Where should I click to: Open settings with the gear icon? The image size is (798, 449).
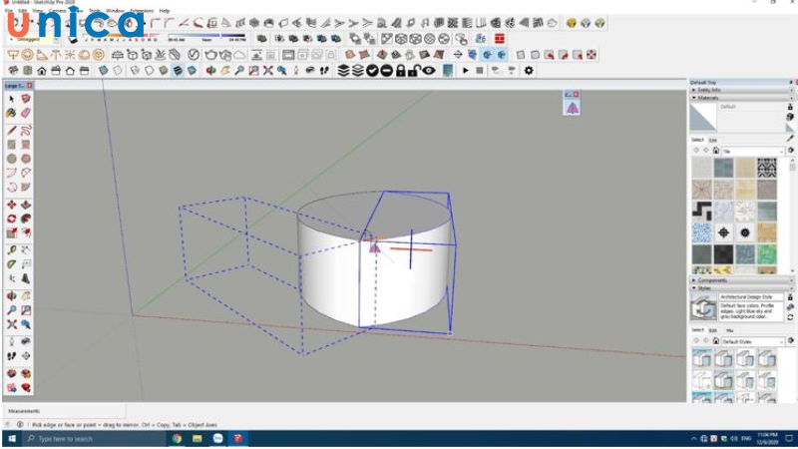[x=529, y=71]
